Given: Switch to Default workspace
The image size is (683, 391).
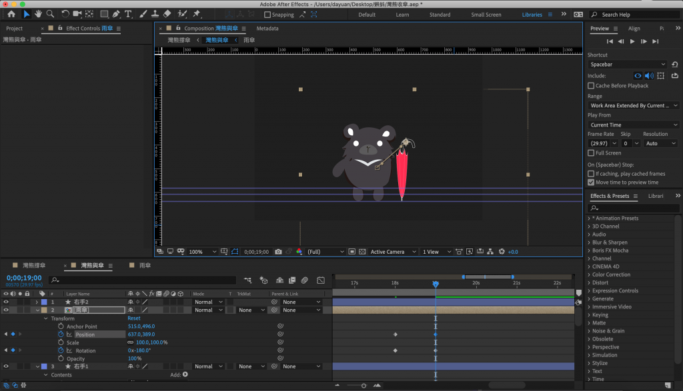Looking at the screenshot, I should pos(367,15).
